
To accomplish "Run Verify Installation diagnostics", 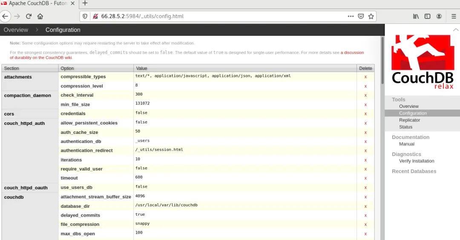I will [417, 161].
